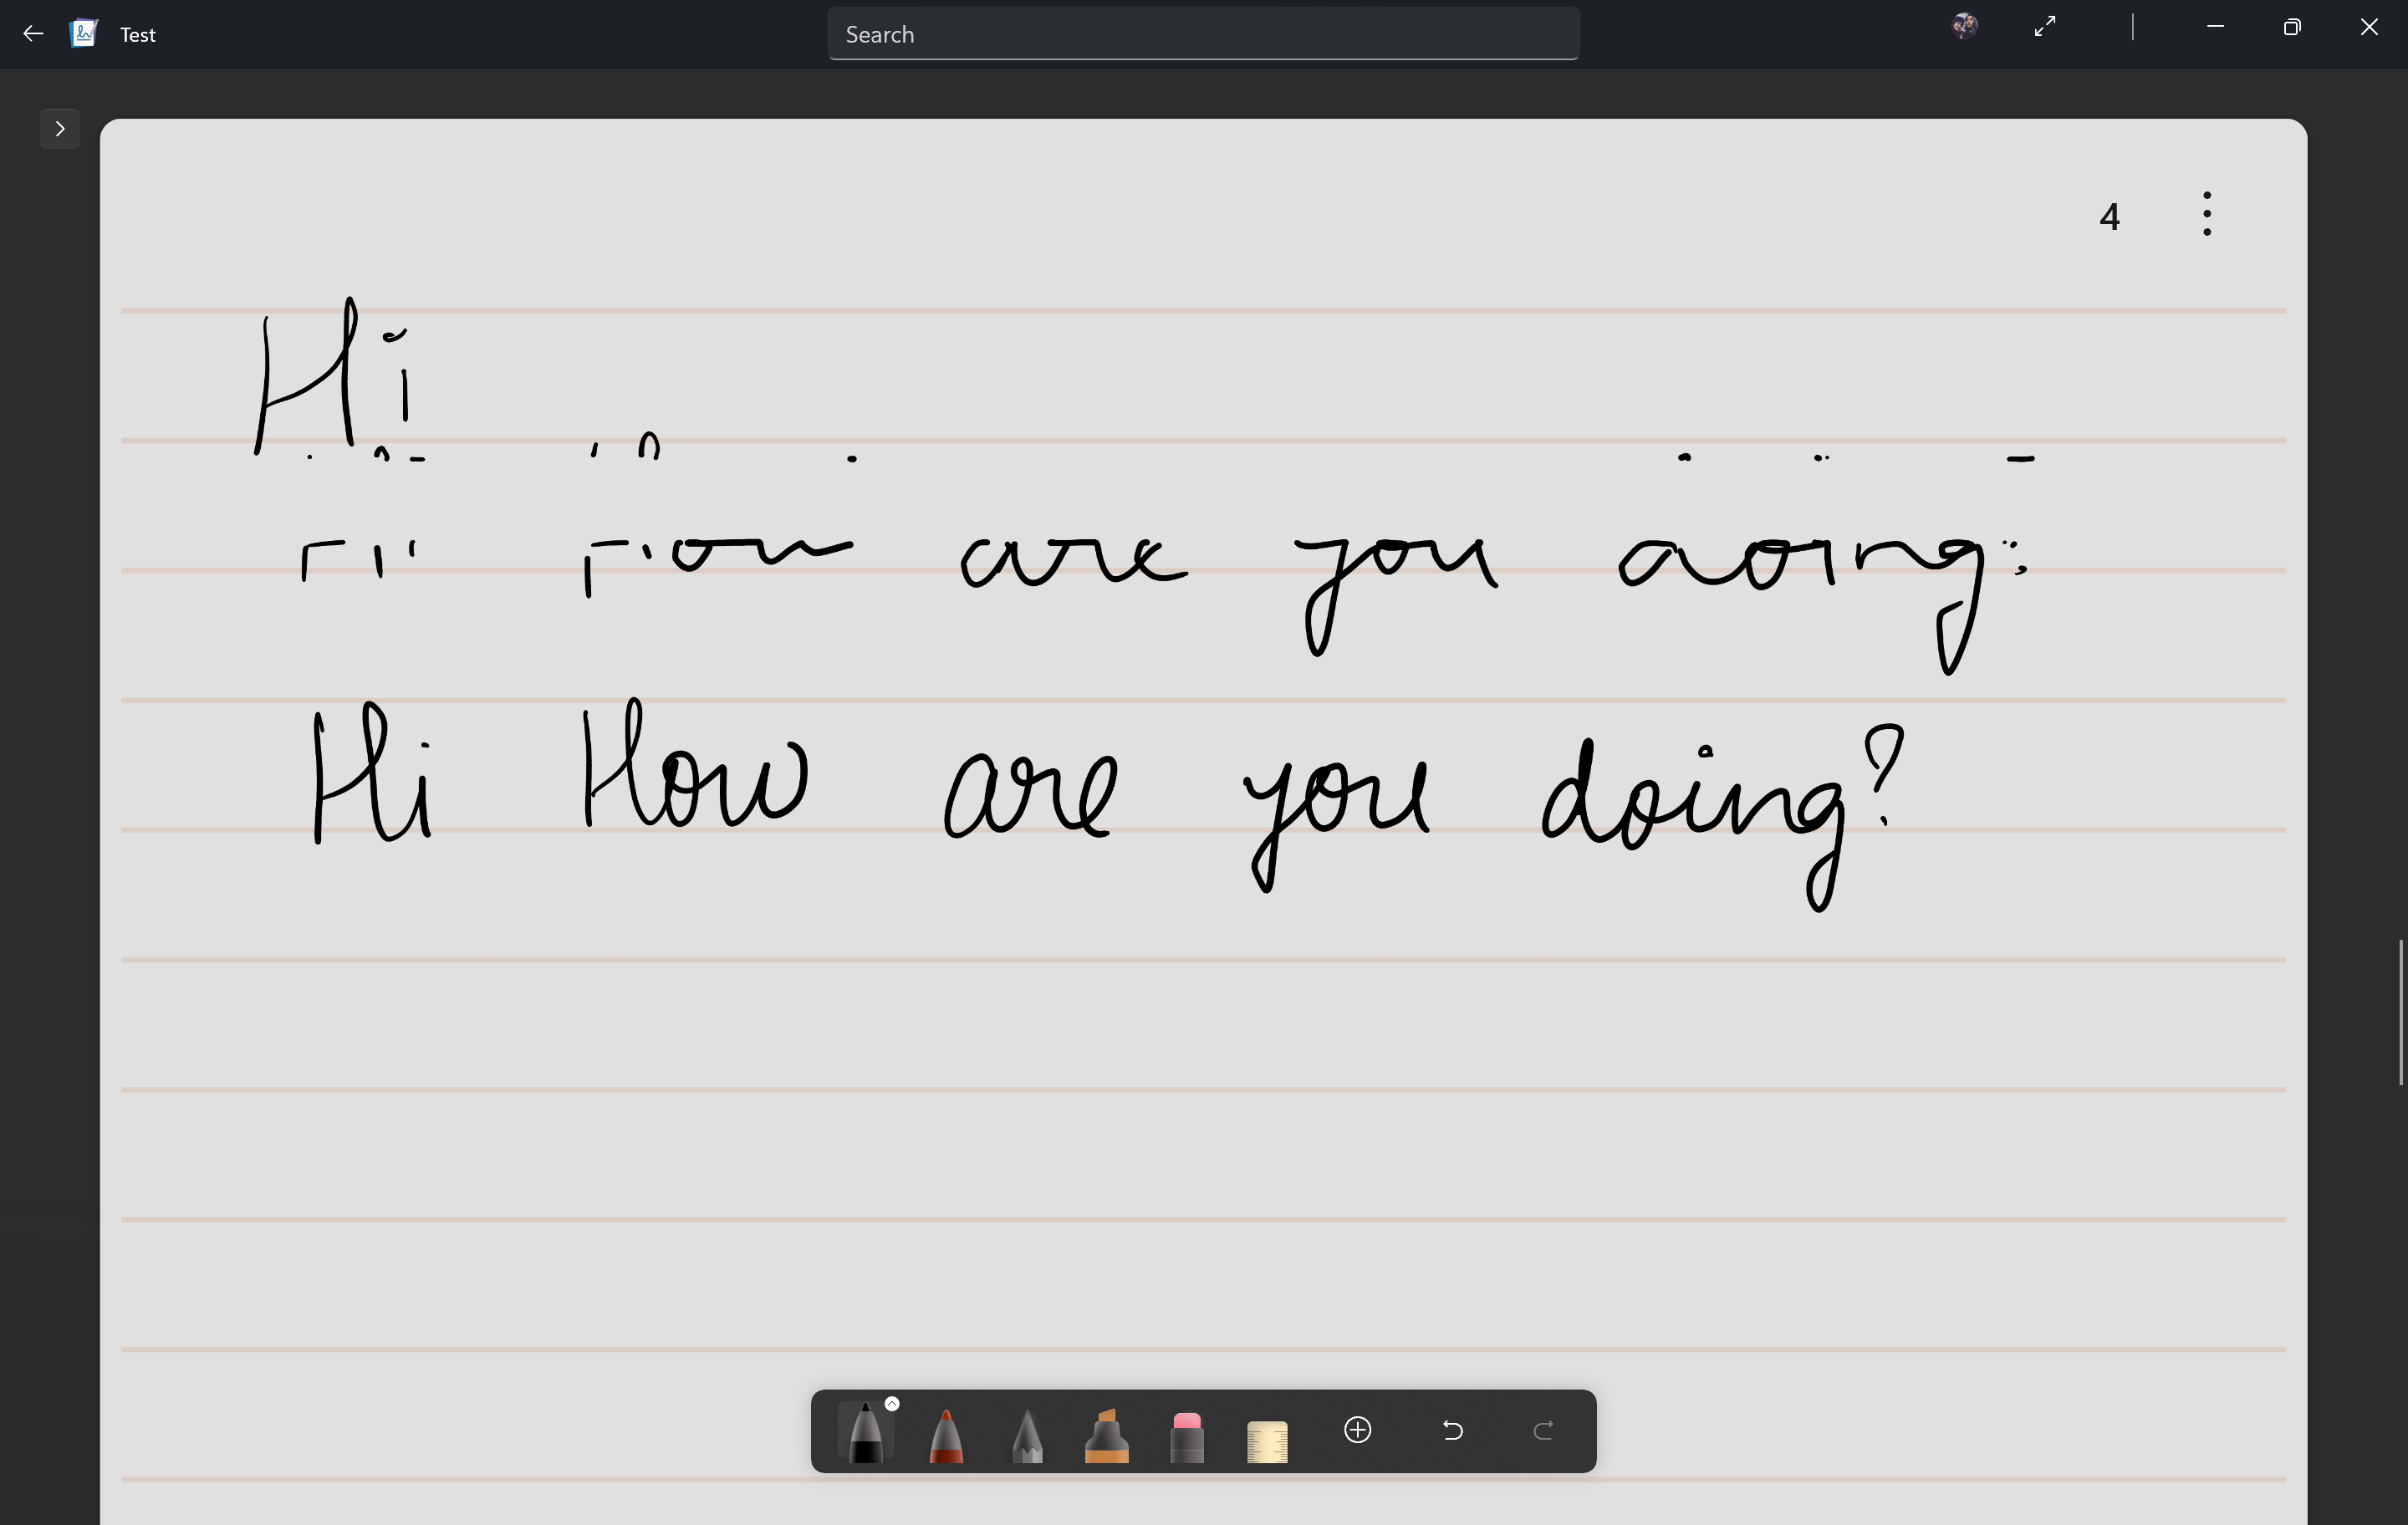Expand the navigation sidebar chevron
This screenshot has height=1525, width=2408.
pyautogui.click(x=60, y=128)
